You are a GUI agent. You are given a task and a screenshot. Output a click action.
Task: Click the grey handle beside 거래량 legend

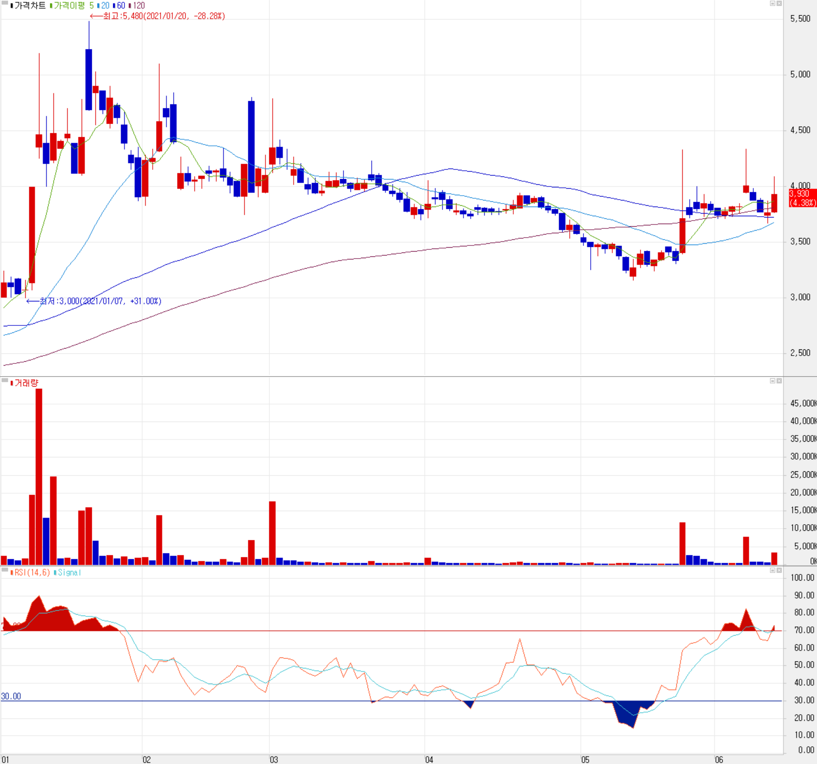5,380
